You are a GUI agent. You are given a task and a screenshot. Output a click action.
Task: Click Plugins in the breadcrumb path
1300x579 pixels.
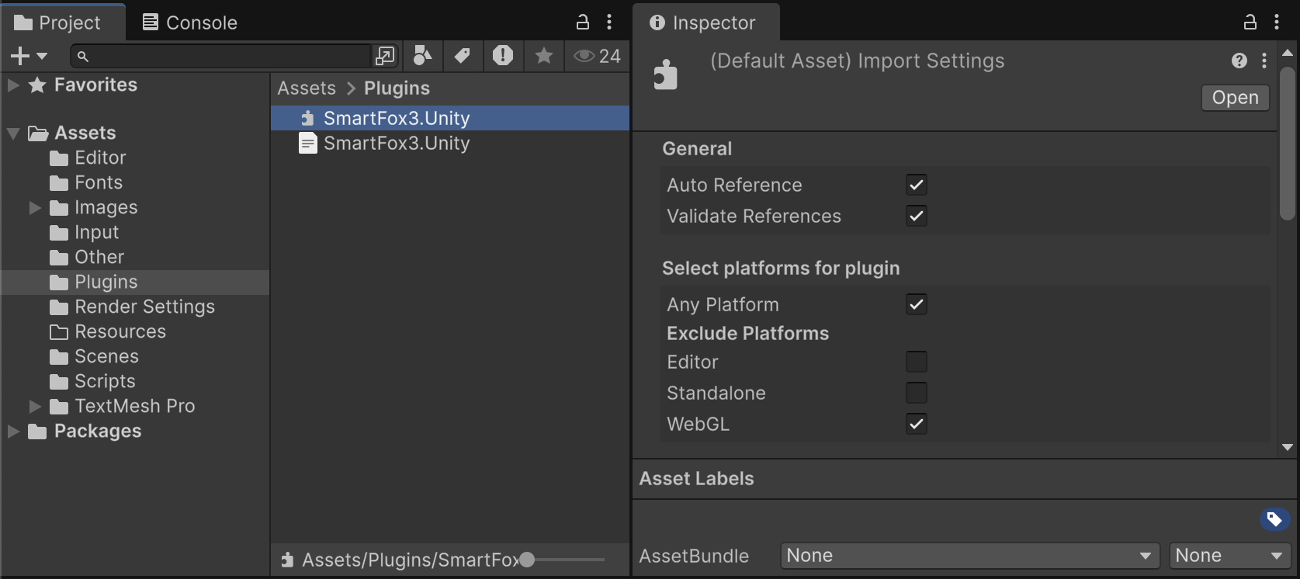coord(397,88)
